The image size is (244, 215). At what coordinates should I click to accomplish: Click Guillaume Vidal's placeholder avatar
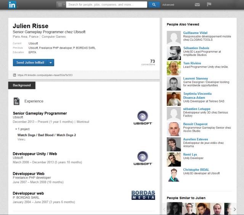[174, 38]
